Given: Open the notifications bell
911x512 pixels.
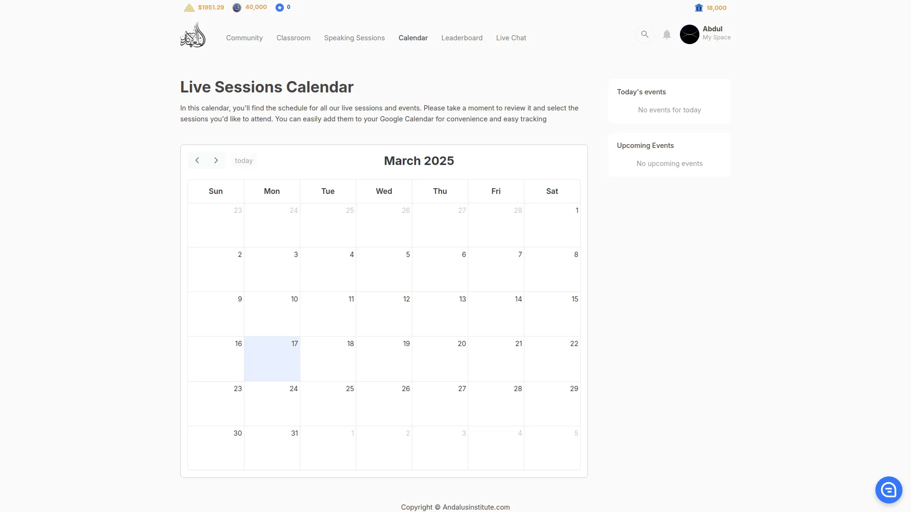Looking at the screenshot, I should click(x=667, y=35).
